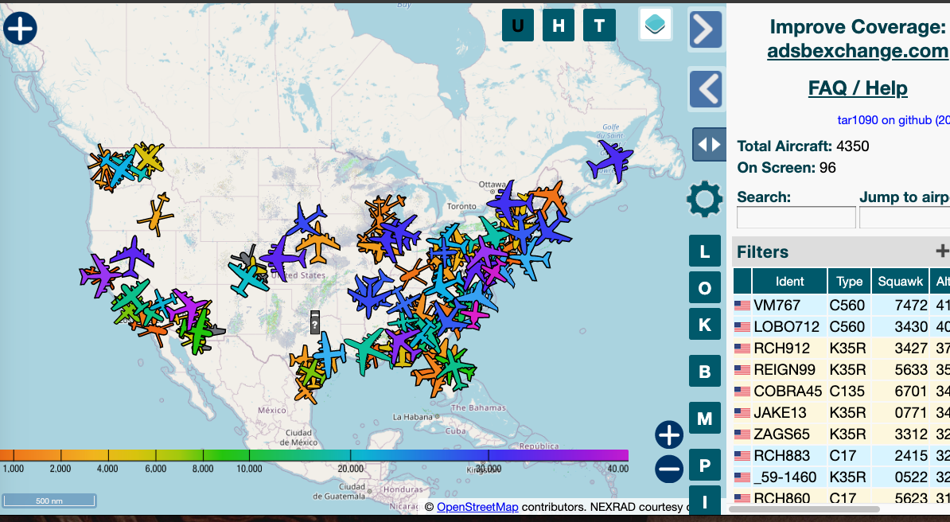
Task: Select the LOBO712 aircraft row
Action: pyautogui.click(x=841, y=327)
